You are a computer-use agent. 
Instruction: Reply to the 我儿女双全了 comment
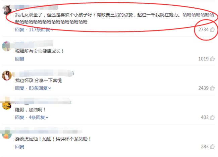click(20, 29)
